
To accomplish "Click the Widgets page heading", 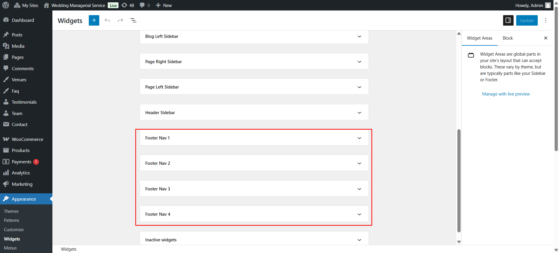I will click(70, 21).
